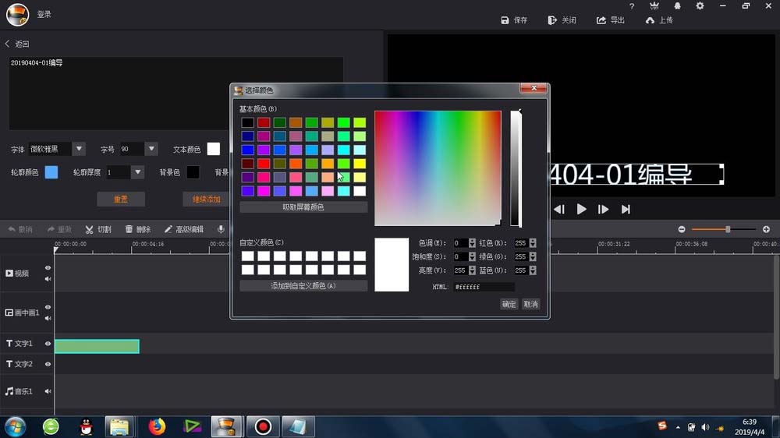Adjust the green (绿色) spinner arrows
780x438 pixels.
[533, 256]
